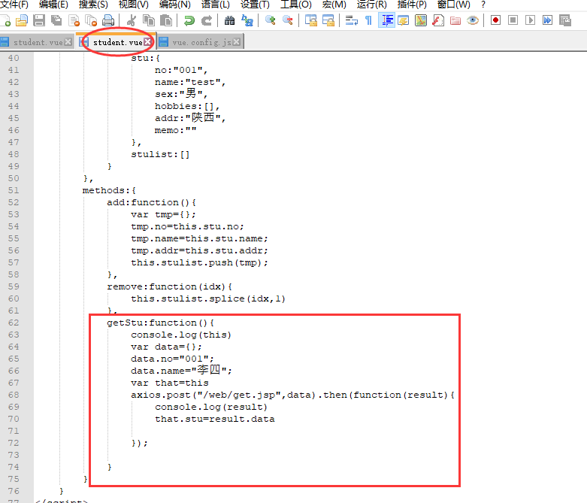Click the line 'name:"test",'
587x503 pixels.
[x=190, y=82]
